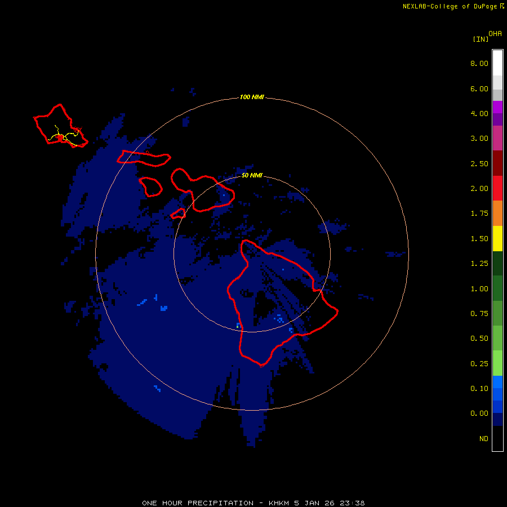Click the Molokai island outline
The image size is (507, 507).
[x=144, y=158]
